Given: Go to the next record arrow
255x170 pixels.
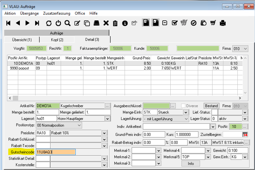Looking at the screenshot, I should 27,23.
